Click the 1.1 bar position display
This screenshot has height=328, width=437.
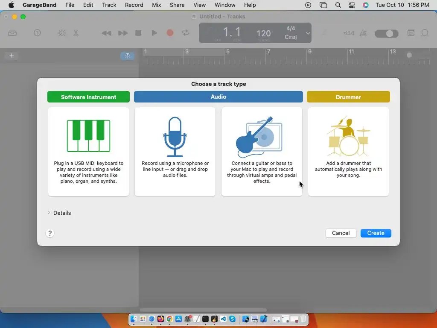(232, 32)
